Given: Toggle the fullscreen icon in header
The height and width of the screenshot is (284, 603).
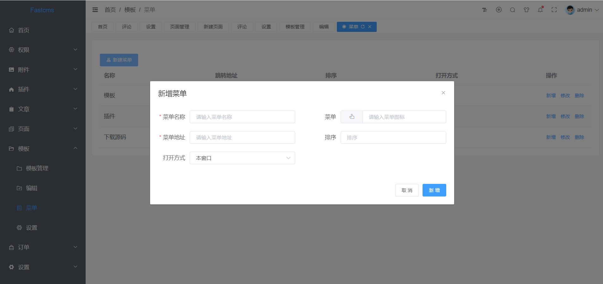Looking at the screenshot, I should tap(554, 10).
